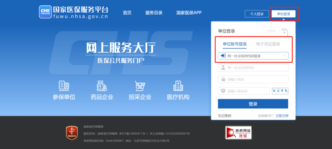Screen dimensions: 332x149
Task: Click the 单位登录 unit login button
Action: pyautogui.click(x=283, y=14)
